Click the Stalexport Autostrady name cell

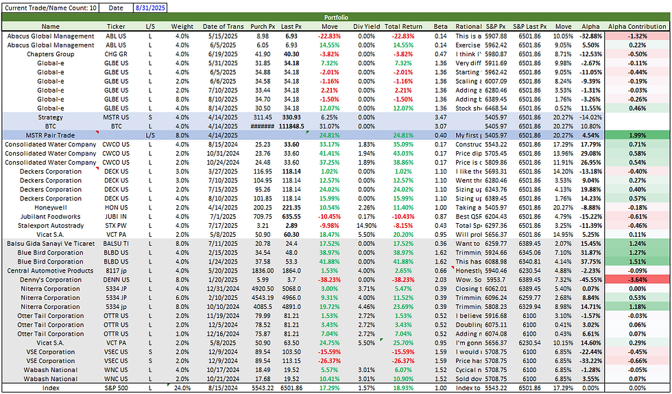[x=51, y=225]
